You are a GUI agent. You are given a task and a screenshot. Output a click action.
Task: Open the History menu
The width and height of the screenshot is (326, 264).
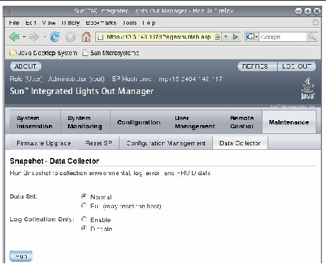71,23
